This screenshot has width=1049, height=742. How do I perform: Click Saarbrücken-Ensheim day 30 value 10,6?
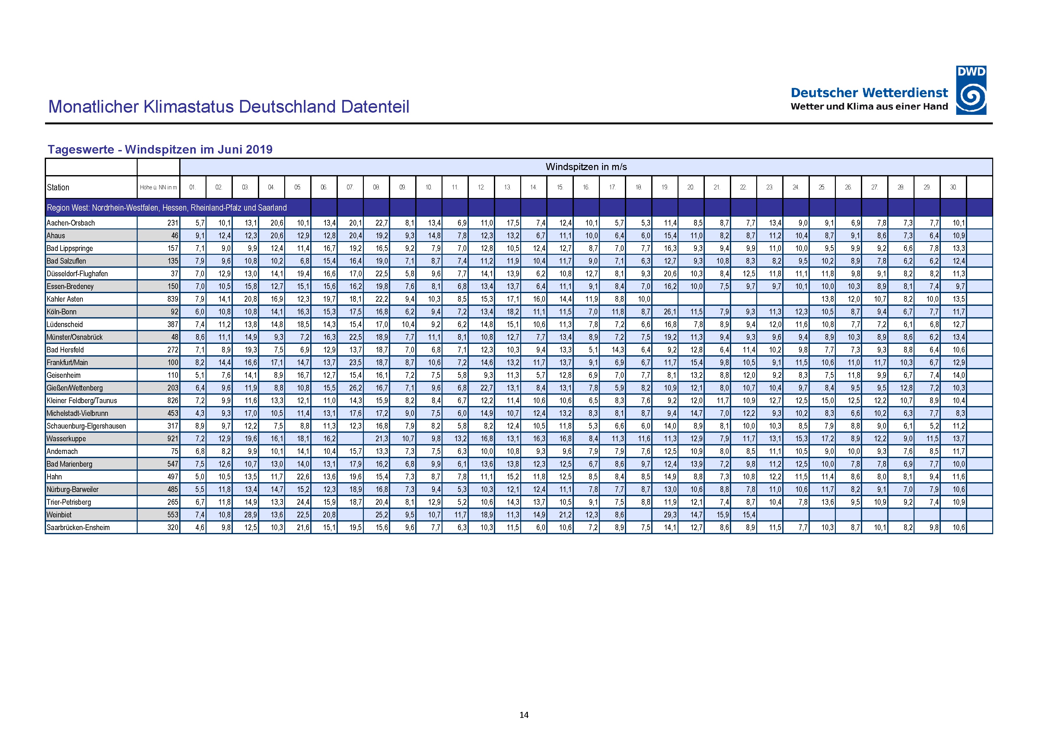click(x=959, y=528)
